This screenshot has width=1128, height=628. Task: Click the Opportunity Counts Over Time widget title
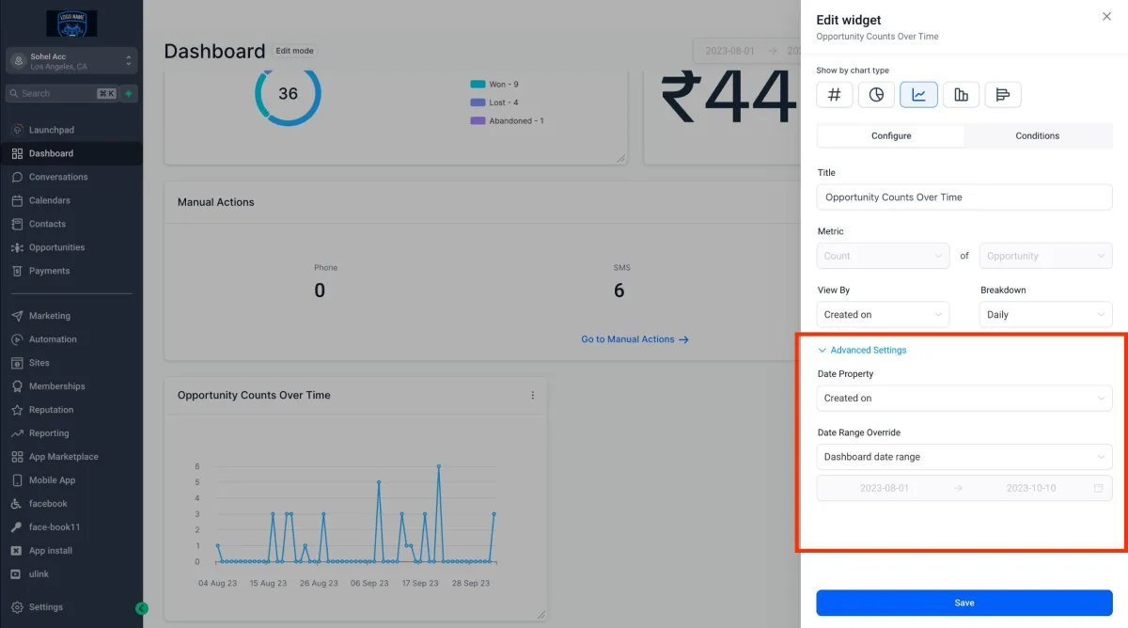click(x=254, y=396)
